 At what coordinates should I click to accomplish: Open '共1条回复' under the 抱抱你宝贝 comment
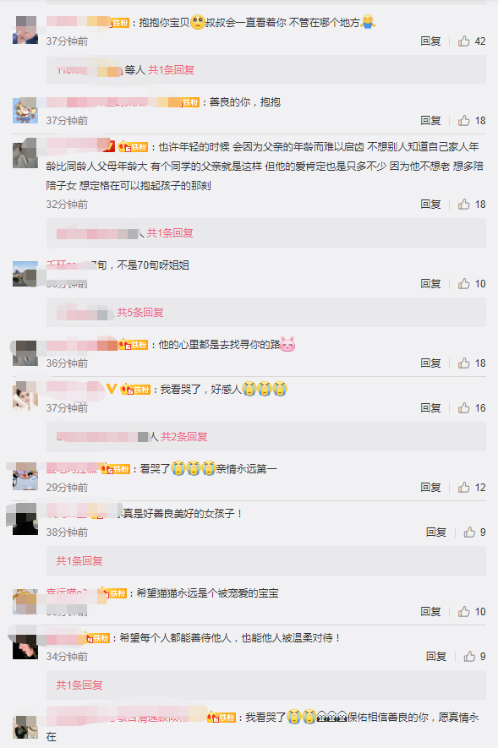(x=172, y=70)
